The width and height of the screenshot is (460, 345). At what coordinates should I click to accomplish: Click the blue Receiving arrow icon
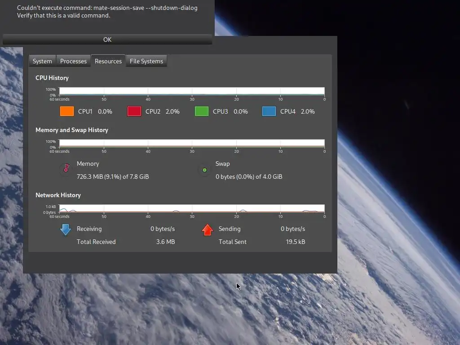click(66, 230)
